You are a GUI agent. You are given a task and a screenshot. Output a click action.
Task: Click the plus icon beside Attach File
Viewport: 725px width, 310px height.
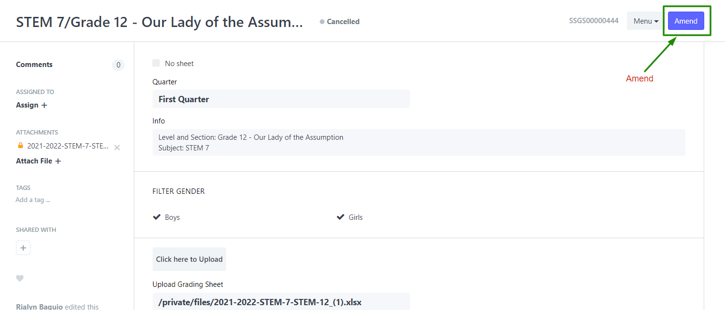[58, 161]
